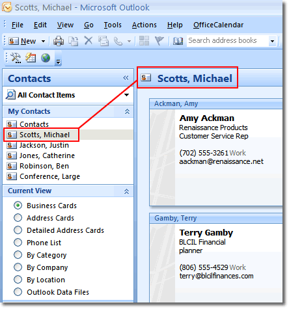Select By Company view
Screen dimensions: 289x309
tap(18, 267)
